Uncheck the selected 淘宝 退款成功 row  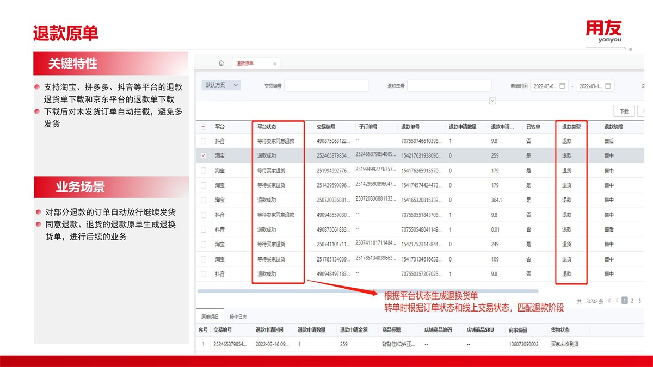tap(204, 155)
